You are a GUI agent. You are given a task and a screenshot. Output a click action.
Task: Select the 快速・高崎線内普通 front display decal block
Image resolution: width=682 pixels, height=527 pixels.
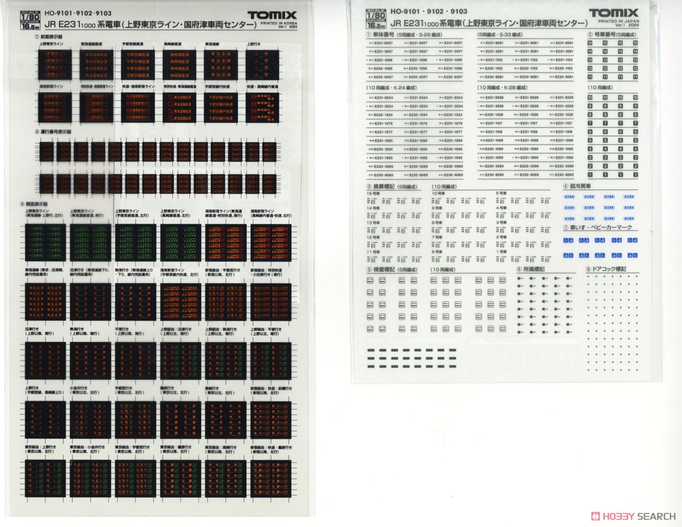[x=261, y=107]
